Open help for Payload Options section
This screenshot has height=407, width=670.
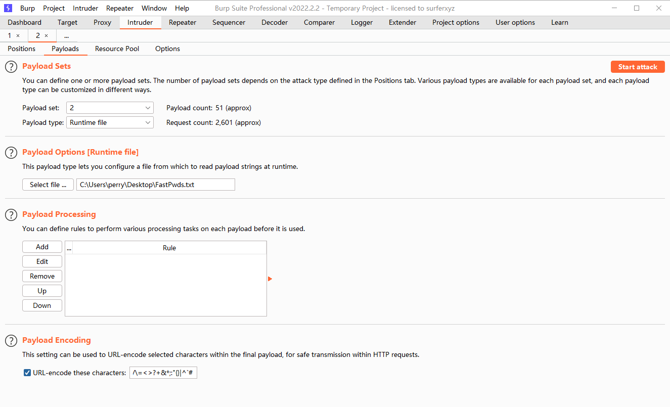coord(11,153)
